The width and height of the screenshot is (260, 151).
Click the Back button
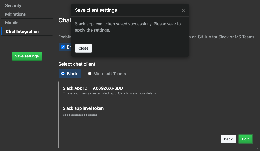(x=228, y=139)
